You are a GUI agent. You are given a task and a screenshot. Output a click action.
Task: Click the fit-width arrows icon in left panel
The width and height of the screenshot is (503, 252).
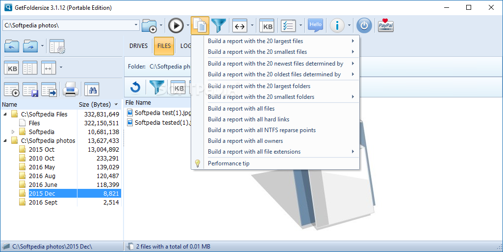49,68
